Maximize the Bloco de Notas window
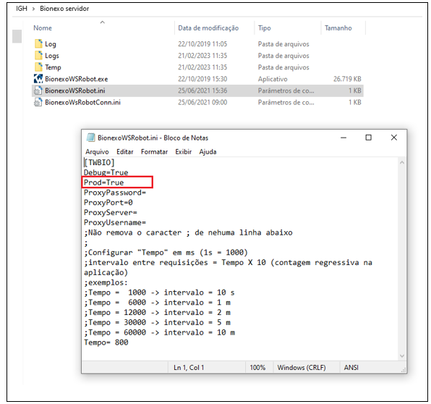 pos(368,138)
